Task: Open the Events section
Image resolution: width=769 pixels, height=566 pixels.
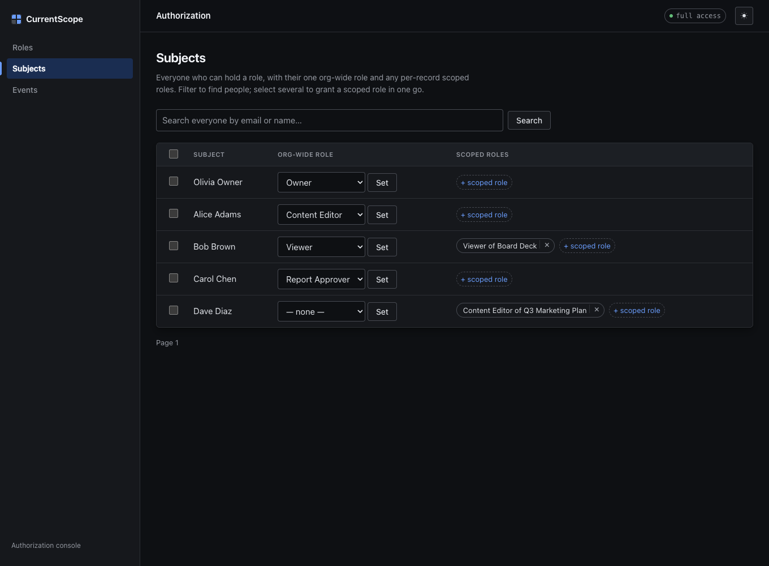Action: (70, 90)
